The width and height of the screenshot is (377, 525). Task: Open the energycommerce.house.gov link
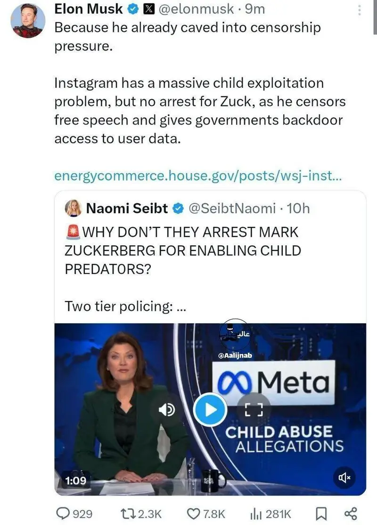[198, 175]
